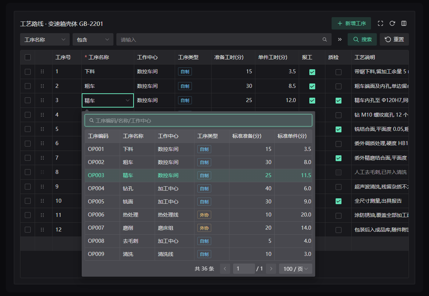The height and width of the screenshot is (296, 429).
Task: Choose OP001 下料 from the popup list
Action: tap(198, 149)
